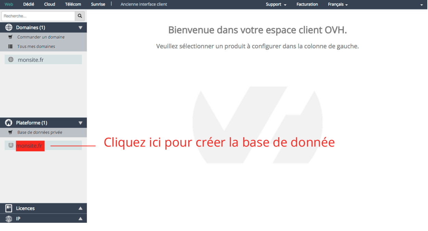Switch to the Web tab
The height and width of the screenshot is (231, 428).
pos(9,4)
